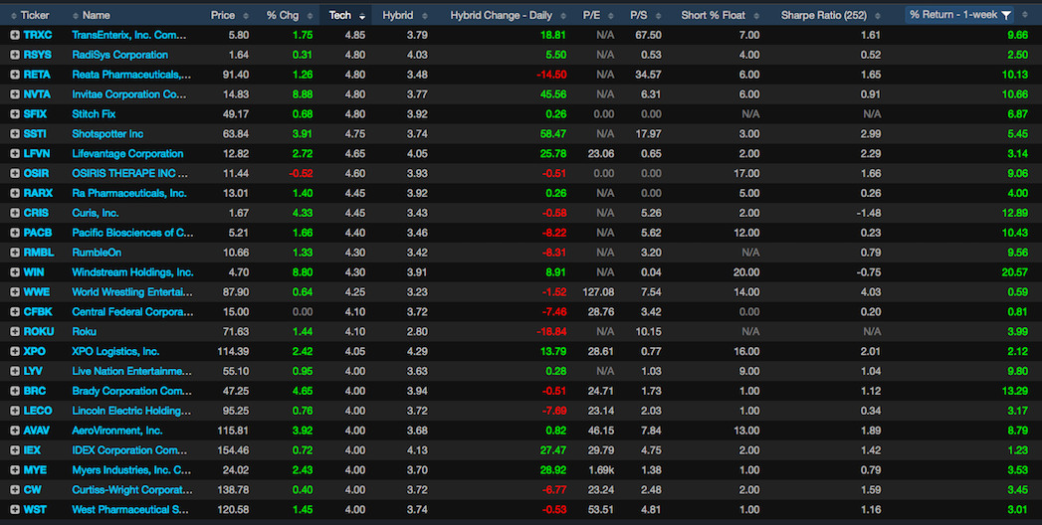Expand the RSYS row plus icon
Screen dimensions: 1042x525
click(x=15, y=55)
